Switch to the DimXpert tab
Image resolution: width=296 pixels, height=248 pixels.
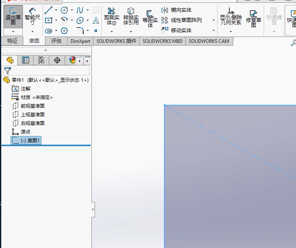click(x=80, y=41)
